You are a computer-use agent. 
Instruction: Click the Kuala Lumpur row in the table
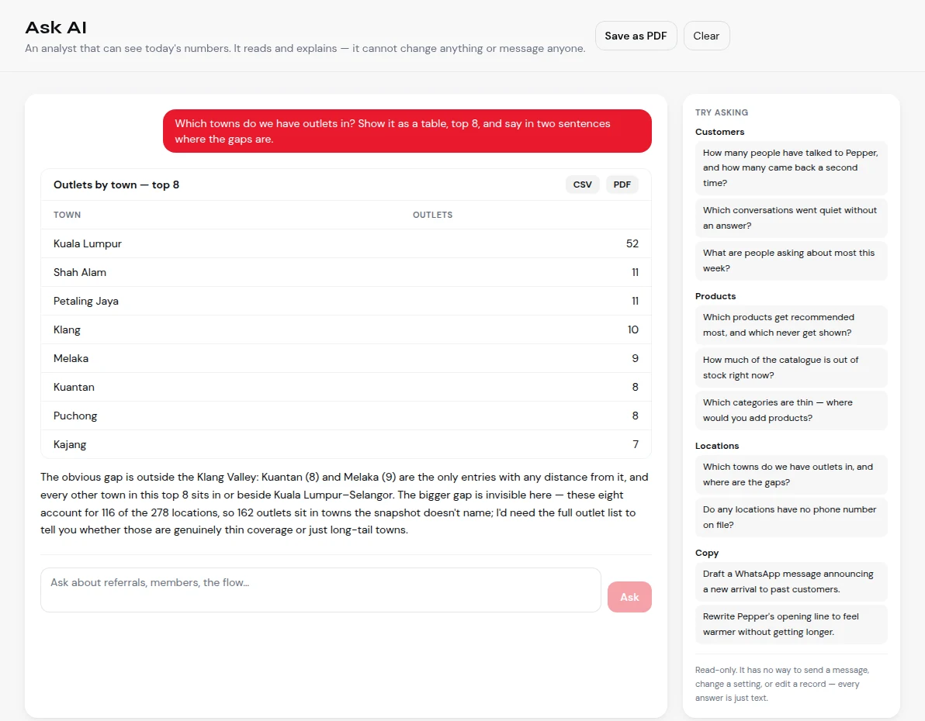(345, 243)
